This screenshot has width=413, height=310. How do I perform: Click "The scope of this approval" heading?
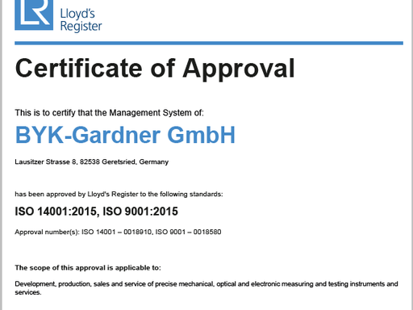pos(88,268)
